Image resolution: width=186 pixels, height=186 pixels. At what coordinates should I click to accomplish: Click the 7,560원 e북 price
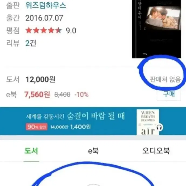point(37,95)
